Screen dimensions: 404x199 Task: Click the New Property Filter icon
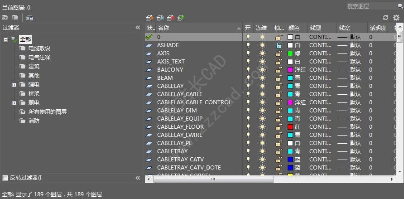5,18
